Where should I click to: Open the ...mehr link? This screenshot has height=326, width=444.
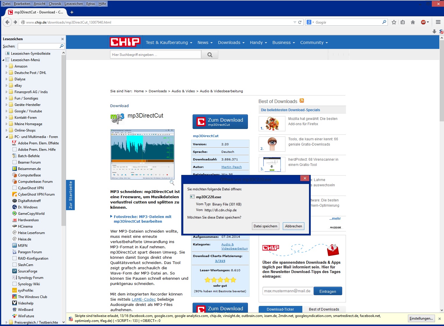[x=335, y=219]
